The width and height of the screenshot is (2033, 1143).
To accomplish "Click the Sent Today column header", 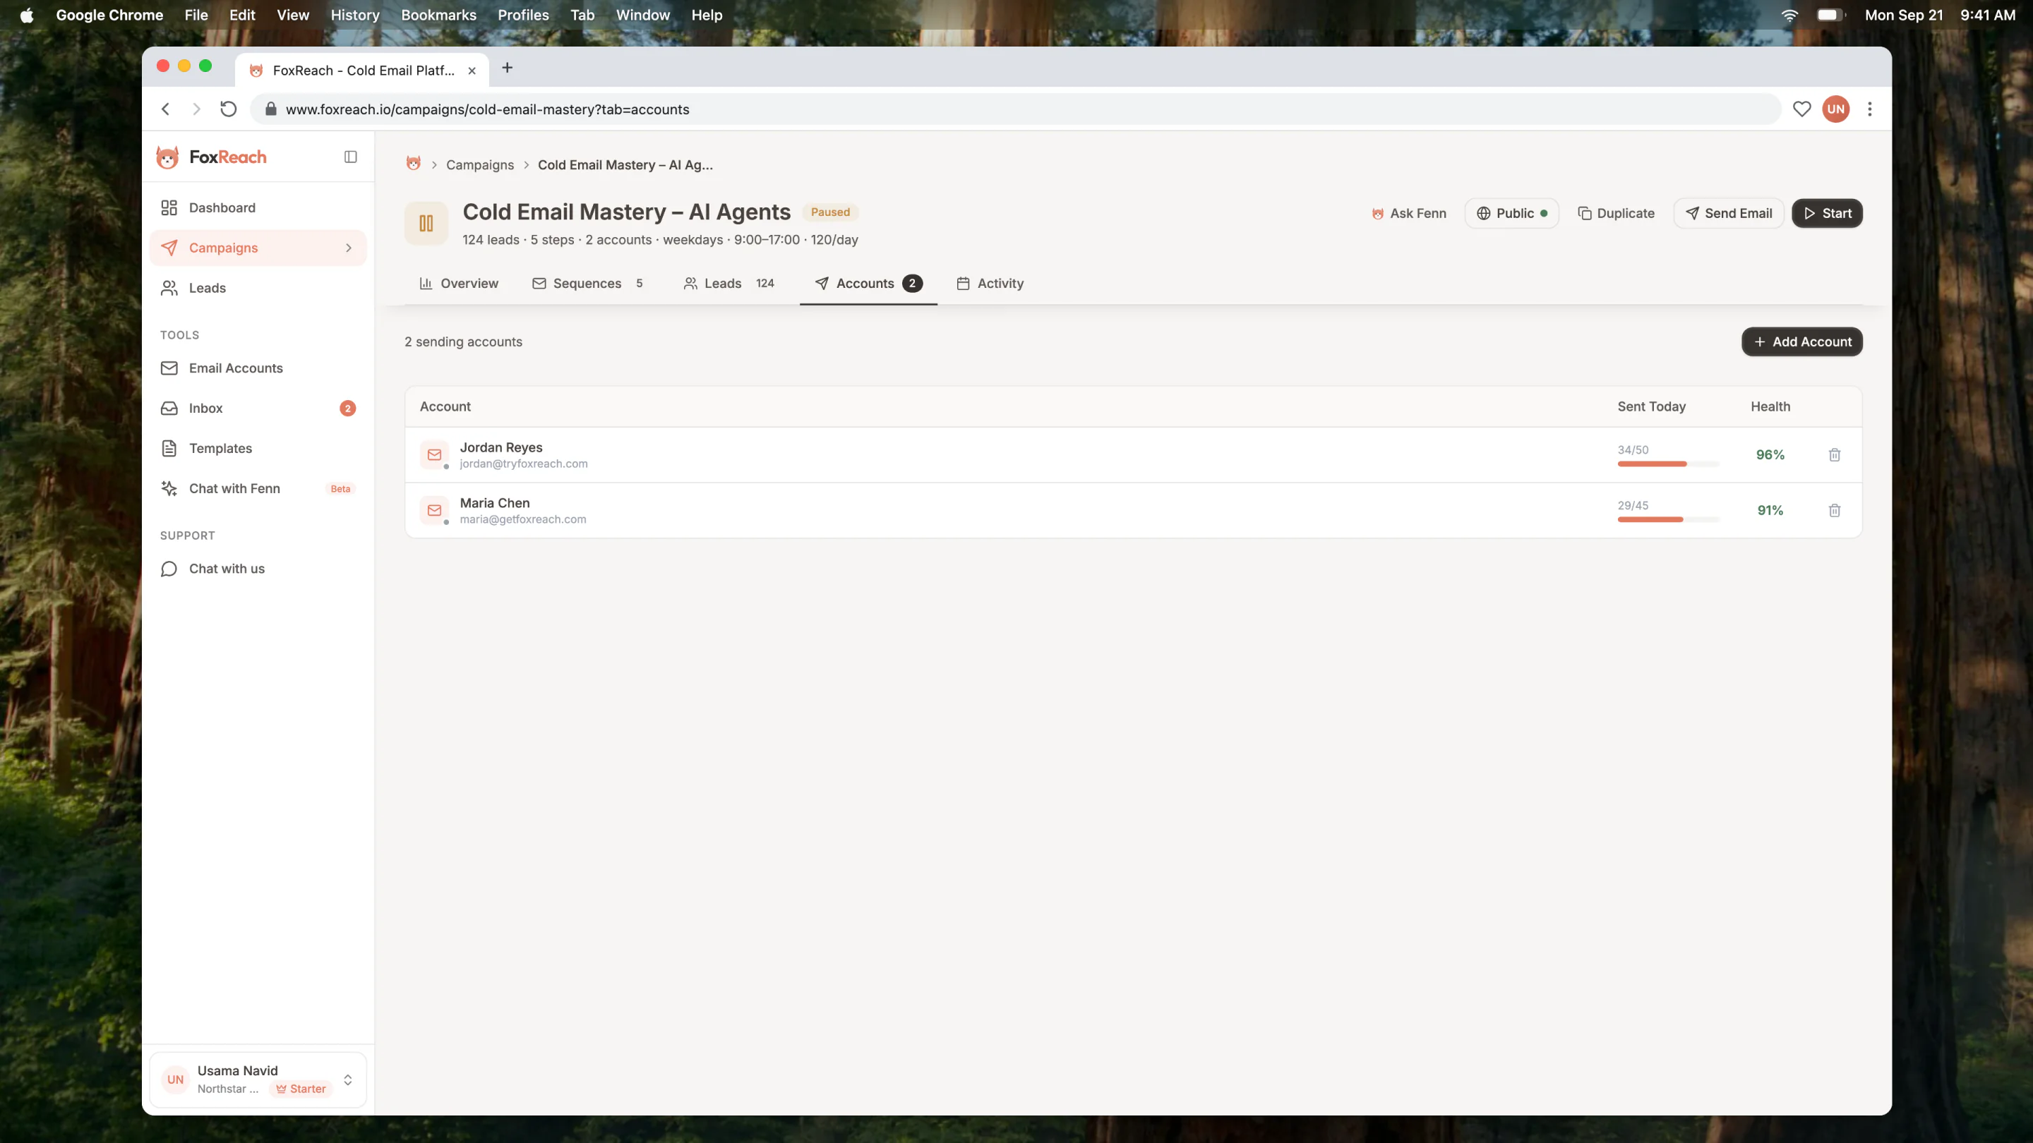I will [x=1651, y=406].
